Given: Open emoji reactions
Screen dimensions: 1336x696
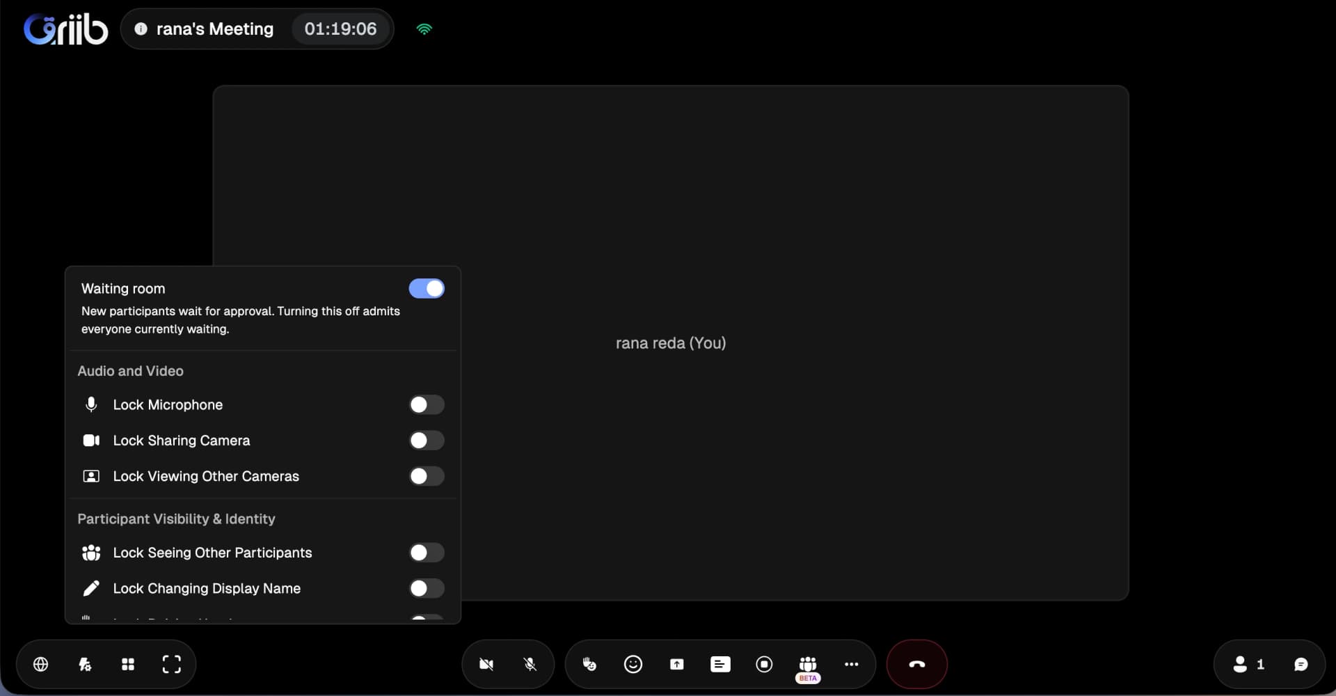Looking at the screenshot, I should [x=633, y=665].
